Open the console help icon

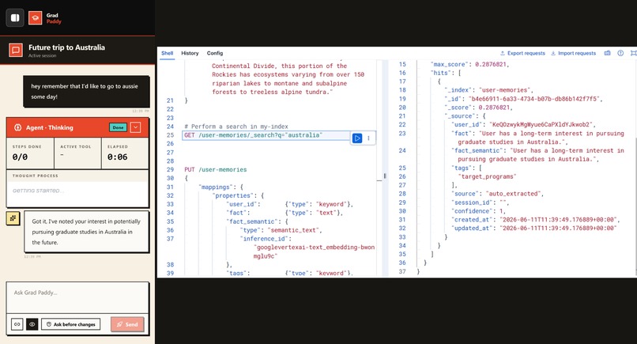[620, 53]
